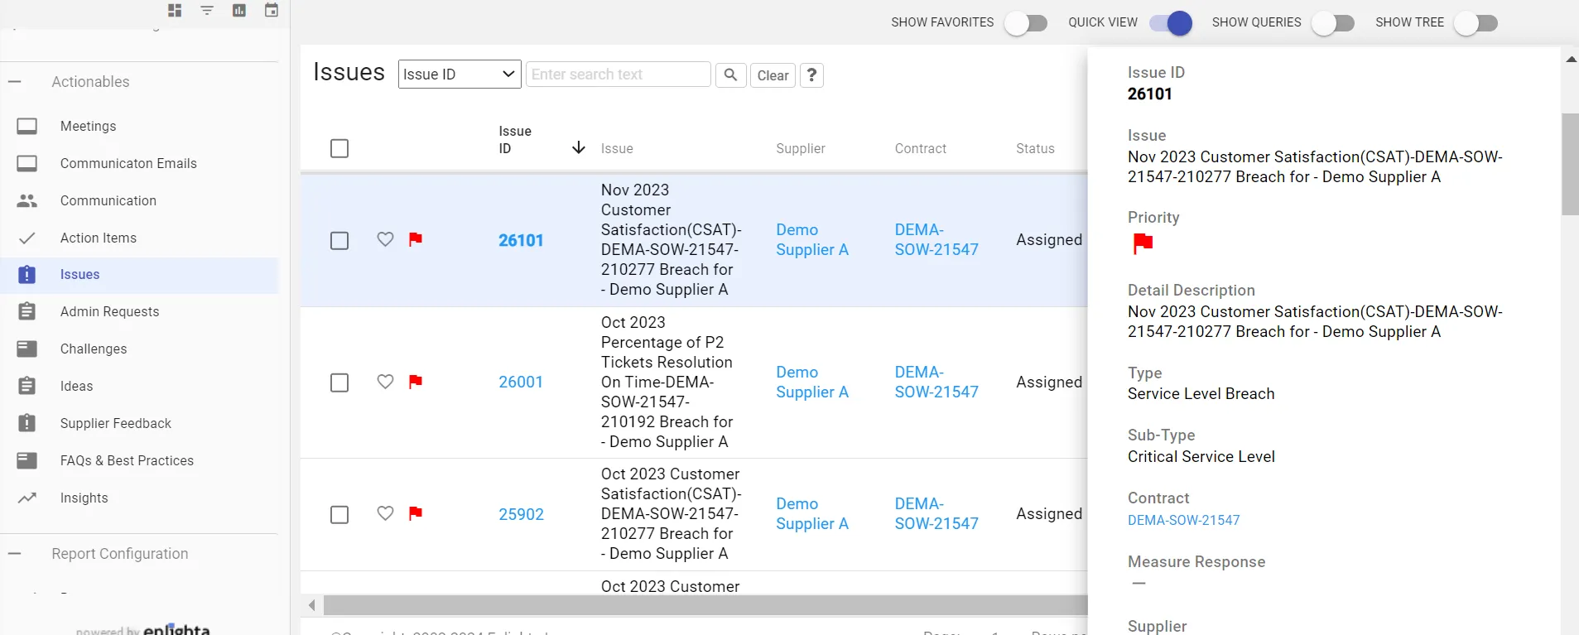Screen dimensions: 1579x635
Task: Open the Issue ID search field dropdown
Action: (460, 75)
